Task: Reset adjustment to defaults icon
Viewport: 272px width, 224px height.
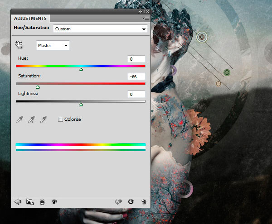Action: pyautogui.click(x=131, y=202)
